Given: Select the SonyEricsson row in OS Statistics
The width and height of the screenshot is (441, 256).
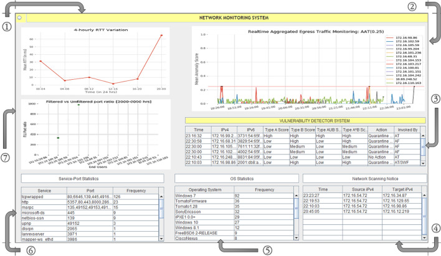Looking at the screenshot, I should 234,212.
